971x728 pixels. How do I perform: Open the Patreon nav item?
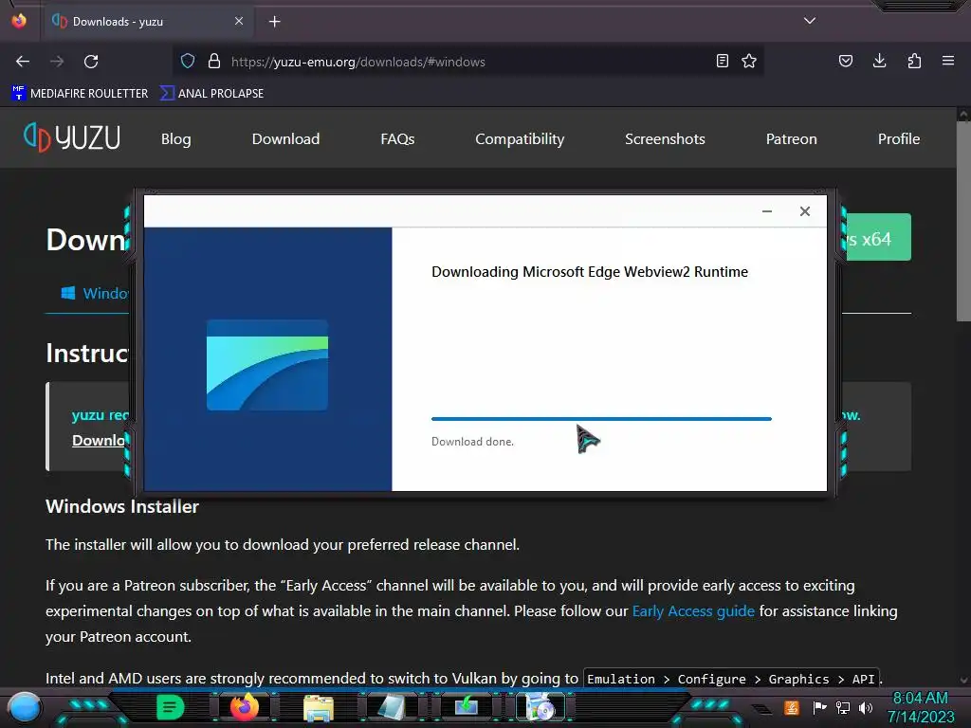pyautogui.click(x=792, y=139)
